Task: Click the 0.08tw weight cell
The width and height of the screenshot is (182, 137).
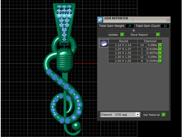Action: tap(152, 45)
